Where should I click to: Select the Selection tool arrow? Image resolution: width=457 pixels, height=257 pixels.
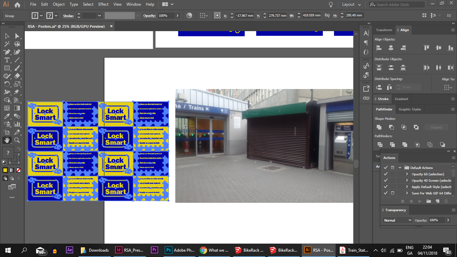coord(7,36)
